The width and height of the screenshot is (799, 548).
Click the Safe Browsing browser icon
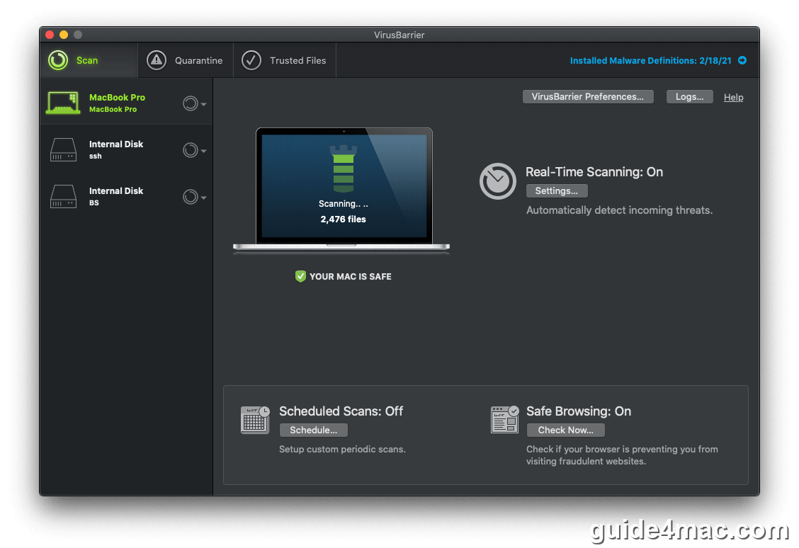click(x=504, y=420)
